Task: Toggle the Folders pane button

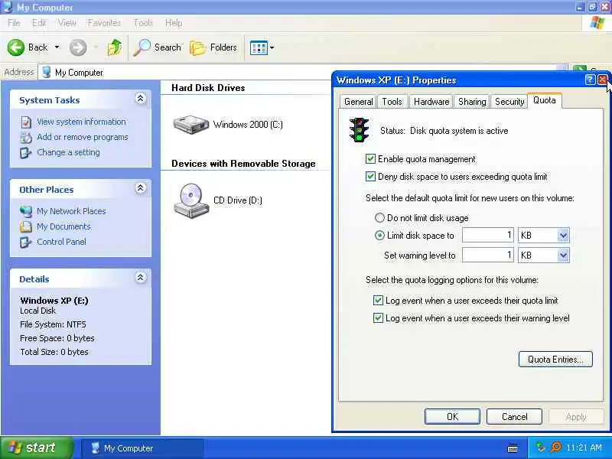Action: pyautogui.click(x=213, y=47)
